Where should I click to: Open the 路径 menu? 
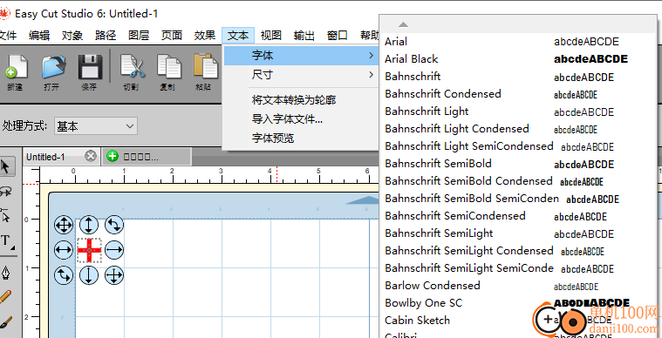coord(106,36)
